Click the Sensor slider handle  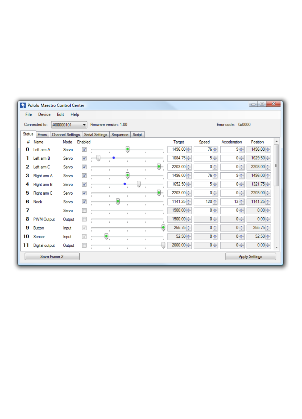coord(106,237)
